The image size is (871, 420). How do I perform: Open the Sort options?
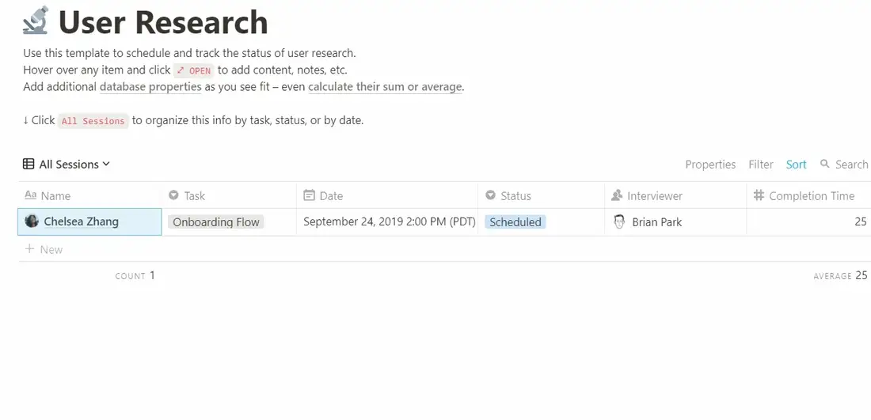pos(796,165)
